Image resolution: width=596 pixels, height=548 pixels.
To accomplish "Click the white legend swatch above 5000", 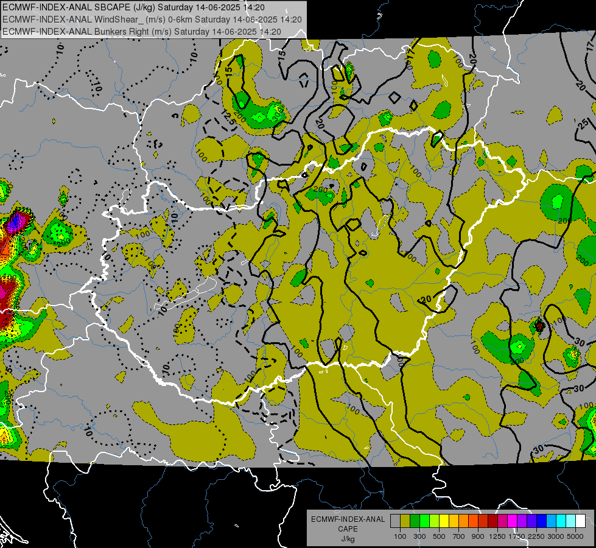I will 580,521.
